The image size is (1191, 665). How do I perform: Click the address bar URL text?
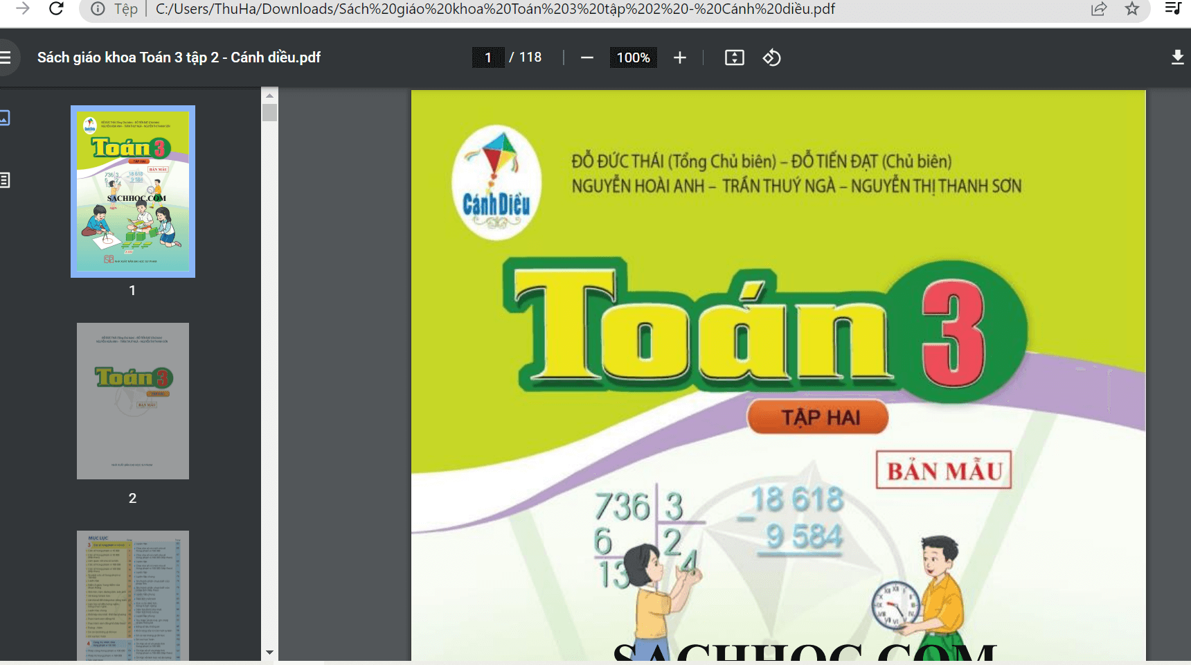495,9
